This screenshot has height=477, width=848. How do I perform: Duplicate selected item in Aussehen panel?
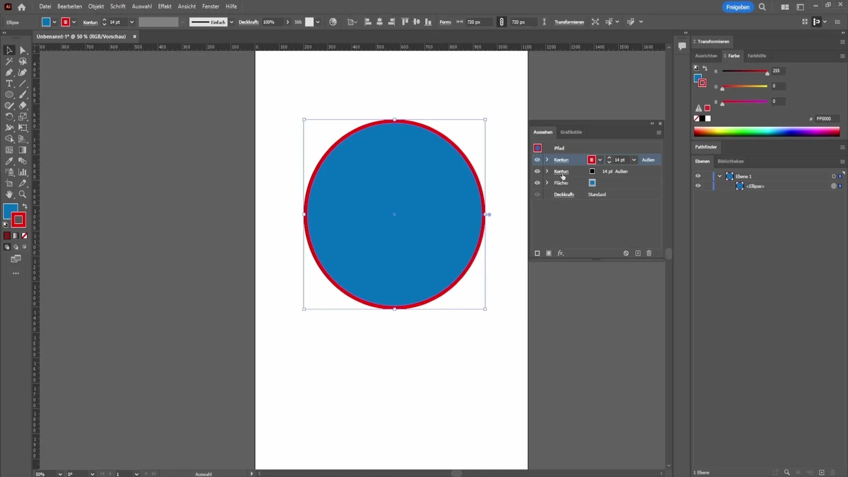click(x=638, y=253)
